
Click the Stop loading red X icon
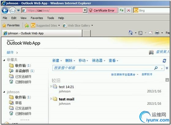point(129,10)
